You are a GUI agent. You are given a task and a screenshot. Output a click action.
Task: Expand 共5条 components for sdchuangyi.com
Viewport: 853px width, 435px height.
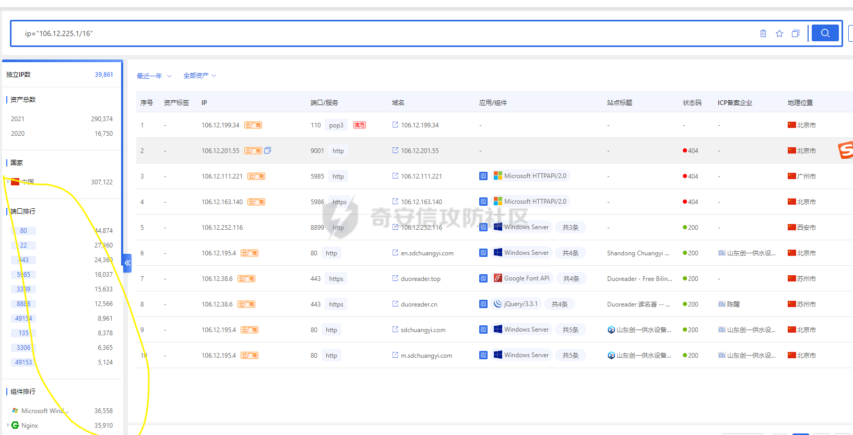571,330
